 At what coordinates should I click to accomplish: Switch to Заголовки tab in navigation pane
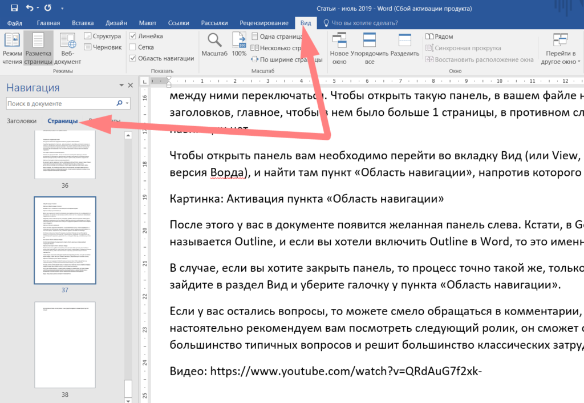(x=22, y=121)
